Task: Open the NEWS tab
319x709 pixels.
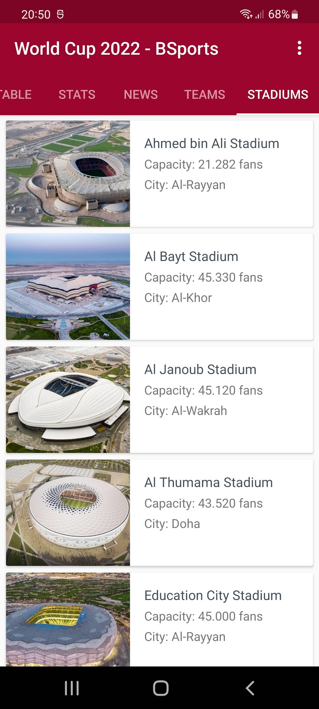Action: tap(141, 94)
